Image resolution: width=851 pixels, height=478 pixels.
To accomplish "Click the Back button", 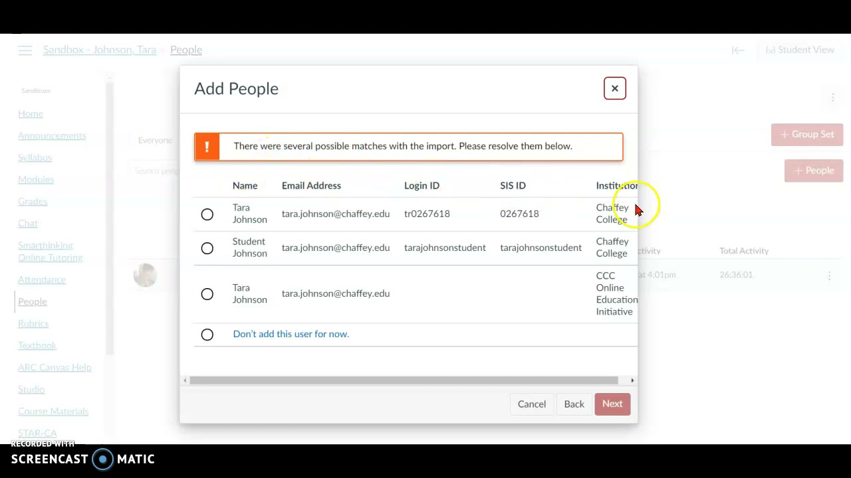I will (x=574, y=404).
